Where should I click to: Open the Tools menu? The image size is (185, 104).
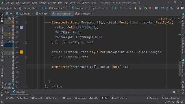coord(72,3)
